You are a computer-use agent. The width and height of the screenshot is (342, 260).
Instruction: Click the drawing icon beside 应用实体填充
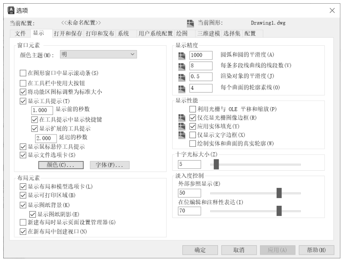tap(182, 126)
